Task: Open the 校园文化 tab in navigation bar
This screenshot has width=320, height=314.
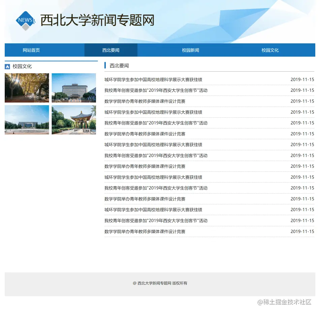Action: click(269, 50)
